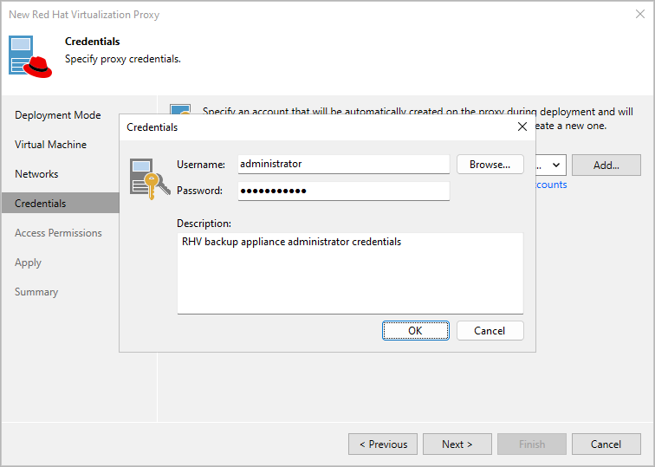Click the Username input field
Image resolution: width=655 pixels, height=467 pixels.
pyautogui.click(x=343, y=164)
